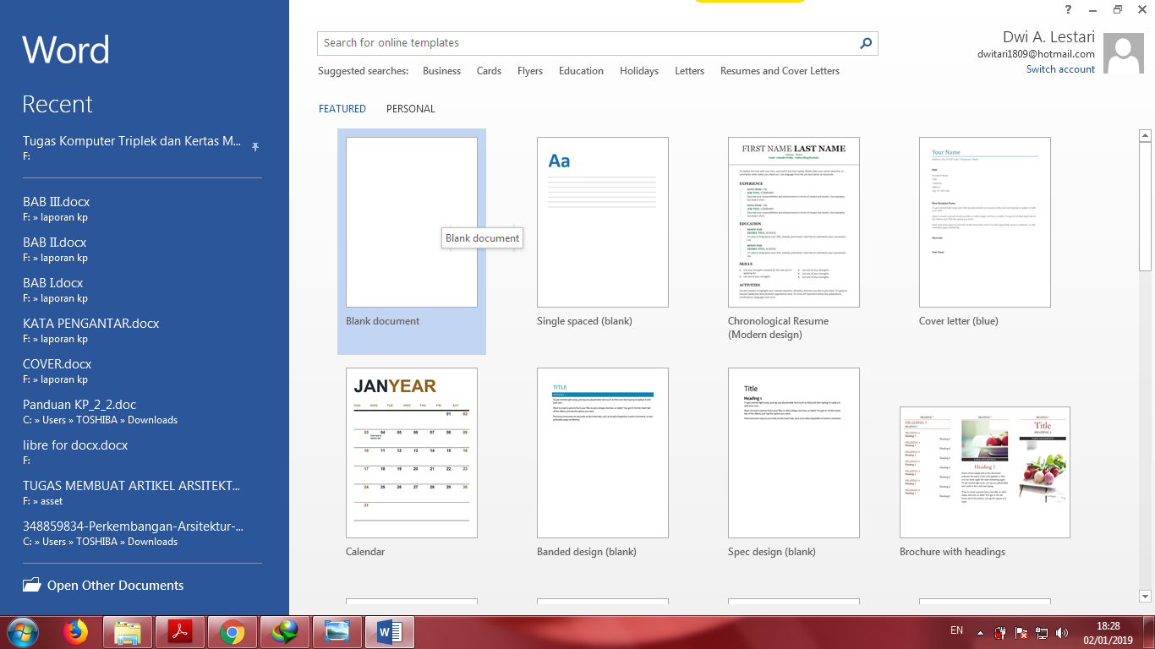
Task: Click the Business suggested search
Action: tap(441, 71)
